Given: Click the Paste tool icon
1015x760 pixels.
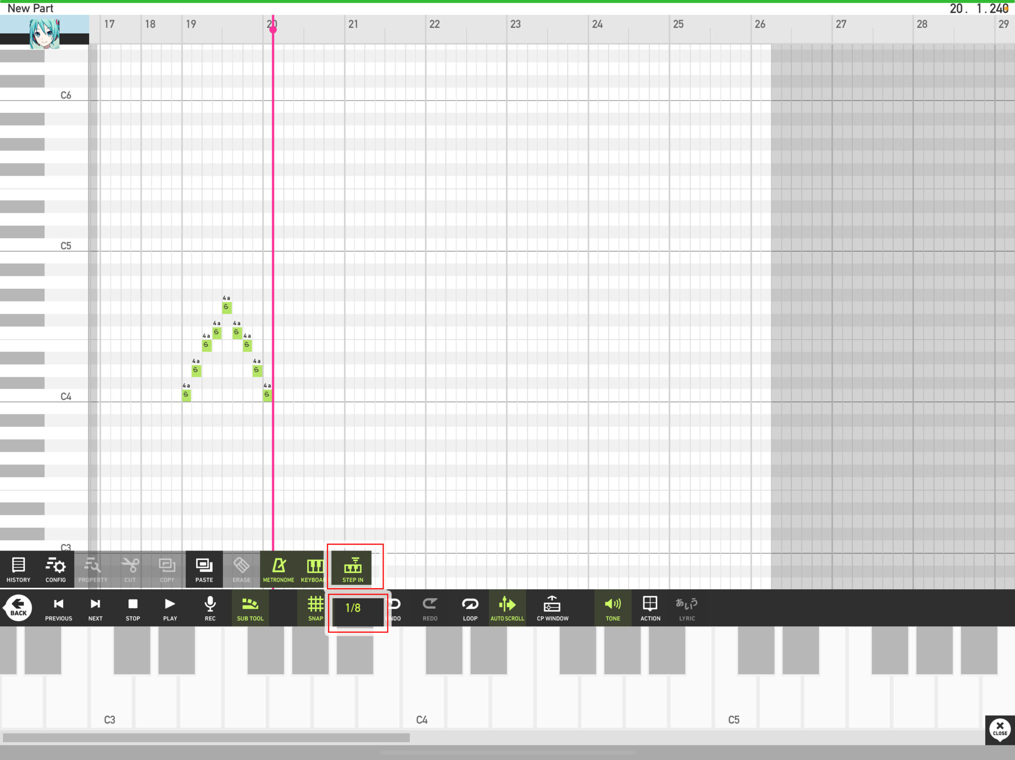Looking at the screenshot, I should pos(204,569).
